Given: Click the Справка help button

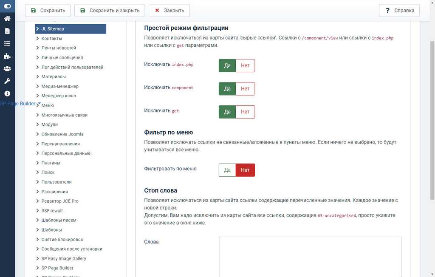Looking at the screenshot, I should tap(399, 11).
